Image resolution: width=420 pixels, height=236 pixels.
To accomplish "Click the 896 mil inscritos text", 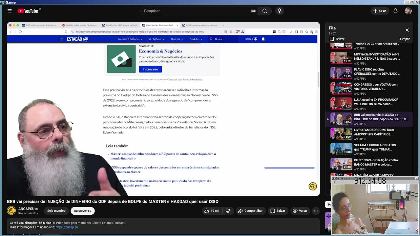I will point(28,213).
